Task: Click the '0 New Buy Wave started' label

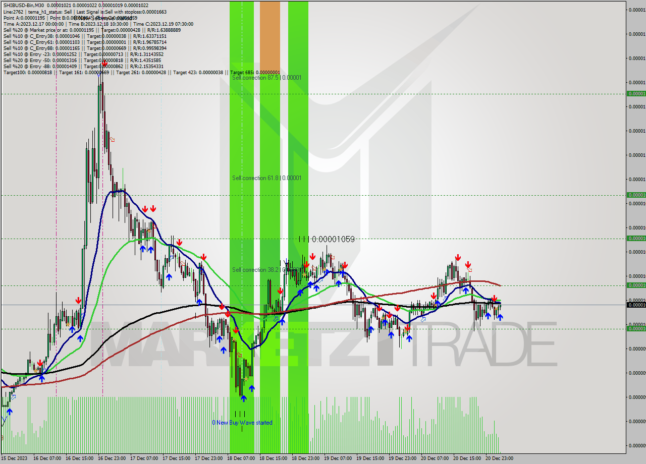Action: (x=242, y=423)
